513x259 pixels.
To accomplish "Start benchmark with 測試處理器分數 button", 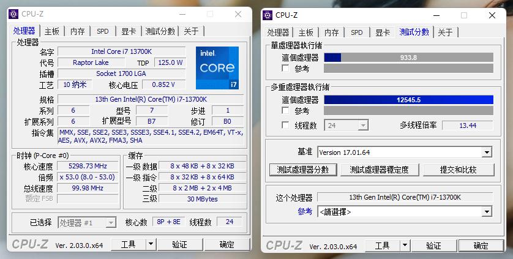I will (303, 170).
